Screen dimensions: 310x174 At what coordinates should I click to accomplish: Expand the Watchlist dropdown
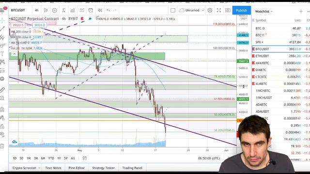tap(264, 12)
